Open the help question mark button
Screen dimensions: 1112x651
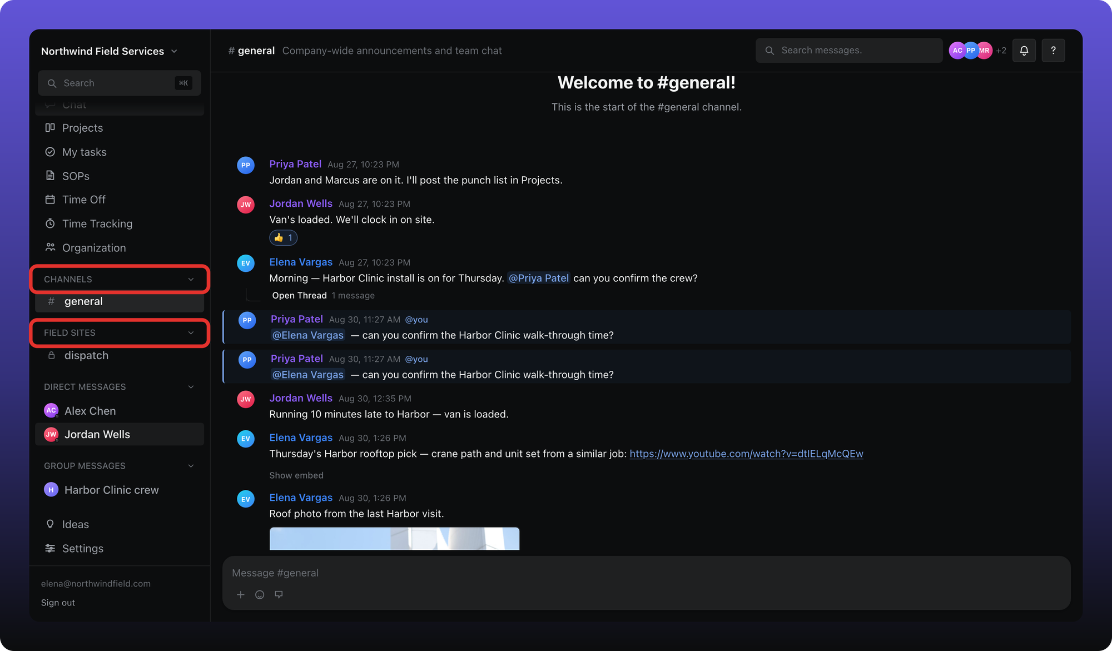pos(1053,51)
